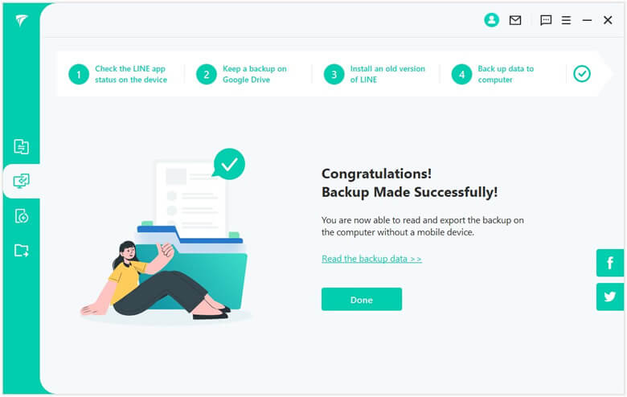The width and height of the screenshot is (627, 397).
Task: Open the user account profile icon
Action: (x=491, y=19)
